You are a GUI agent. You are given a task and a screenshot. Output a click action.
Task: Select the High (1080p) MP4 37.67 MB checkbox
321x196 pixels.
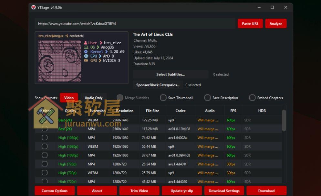[x=45, y=155]
